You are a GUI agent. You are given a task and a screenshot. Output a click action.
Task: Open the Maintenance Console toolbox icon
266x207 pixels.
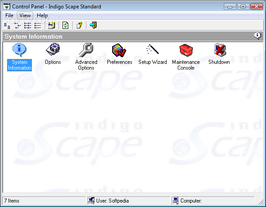[x=186, y=50]
